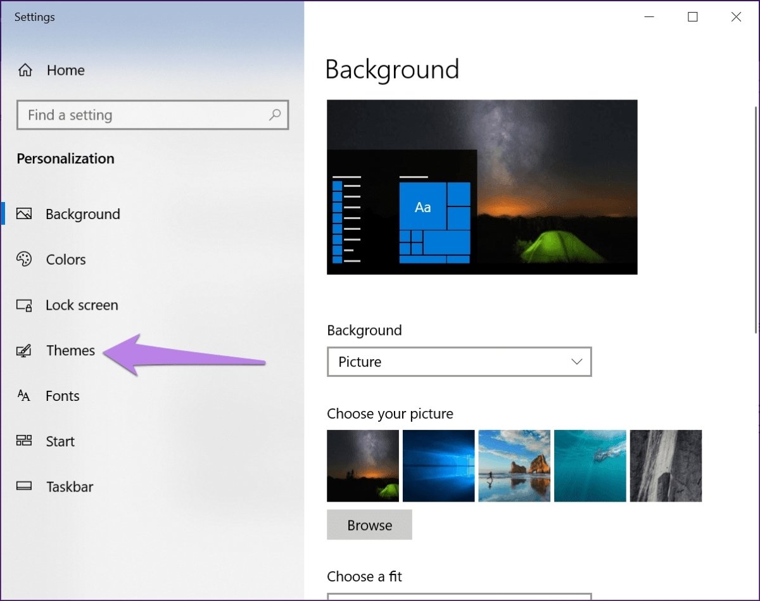
Task: Open the Themes section
Action: coord(70,350)
